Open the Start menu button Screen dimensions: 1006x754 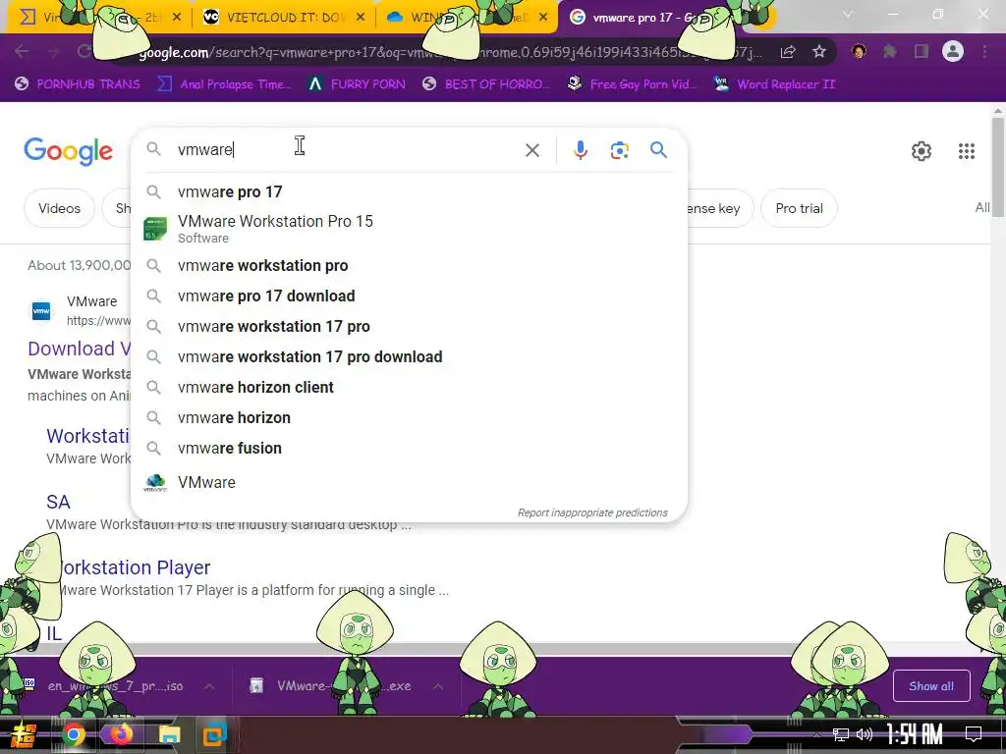pos(23,734)
